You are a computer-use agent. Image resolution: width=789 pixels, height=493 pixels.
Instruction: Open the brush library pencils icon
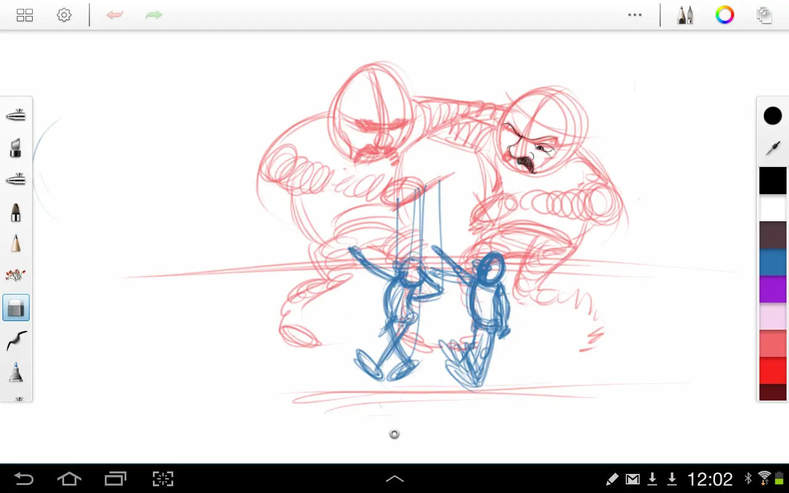685,15
